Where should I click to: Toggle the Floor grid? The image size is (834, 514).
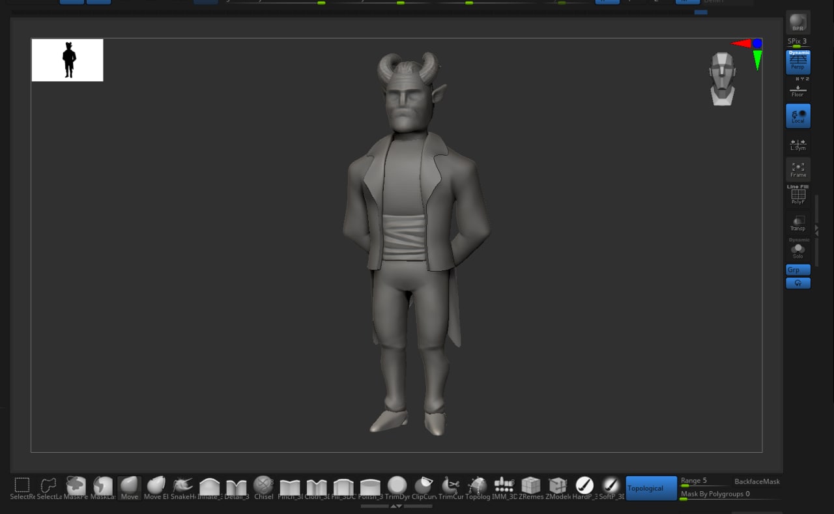[798, 89]
